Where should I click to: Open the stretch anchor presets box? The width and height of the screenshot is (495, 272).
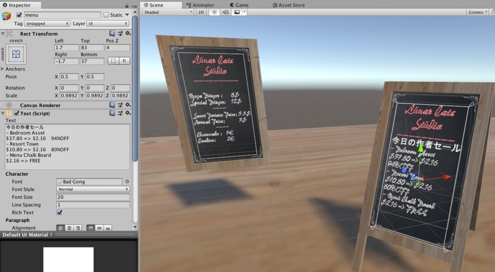pos(16,54)
